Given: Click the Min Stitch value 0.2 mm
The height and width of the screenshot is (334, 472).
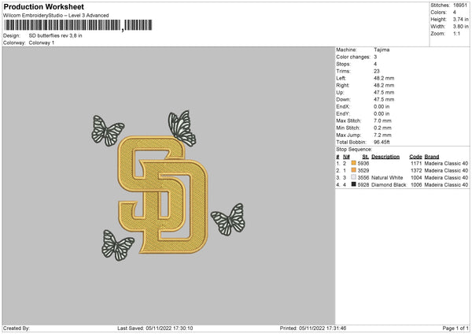Looking at the screenshot, I should 382,128.
